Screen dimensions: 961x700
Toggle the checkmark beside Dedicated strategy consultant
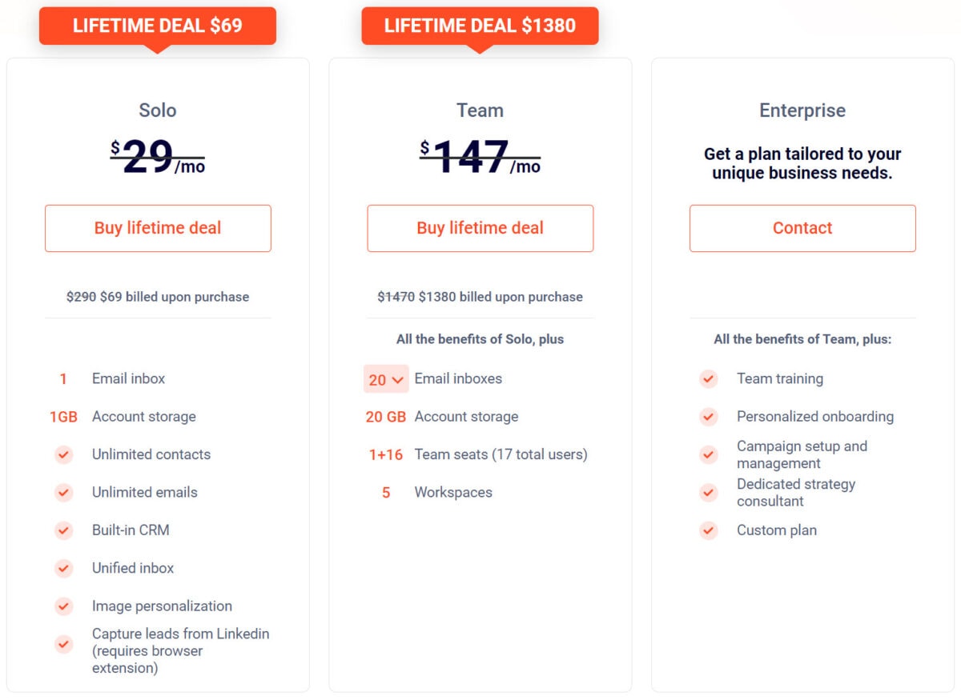(708, 492)
